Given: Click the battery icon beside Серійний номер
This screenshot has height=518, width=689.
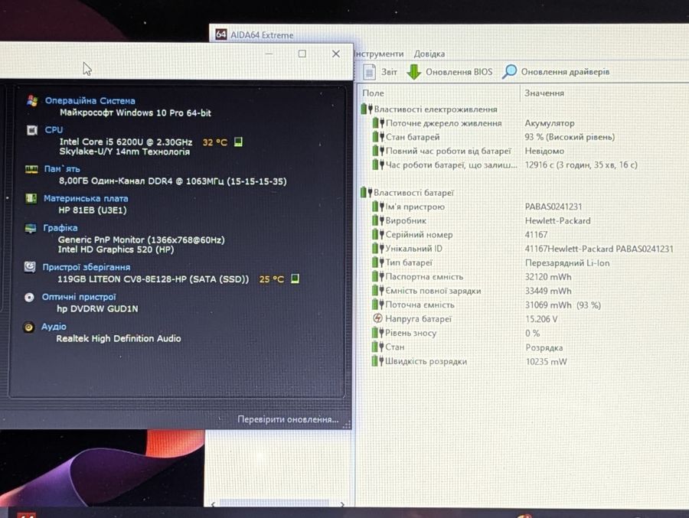Looking at the screenshot, I should point(378,235).
